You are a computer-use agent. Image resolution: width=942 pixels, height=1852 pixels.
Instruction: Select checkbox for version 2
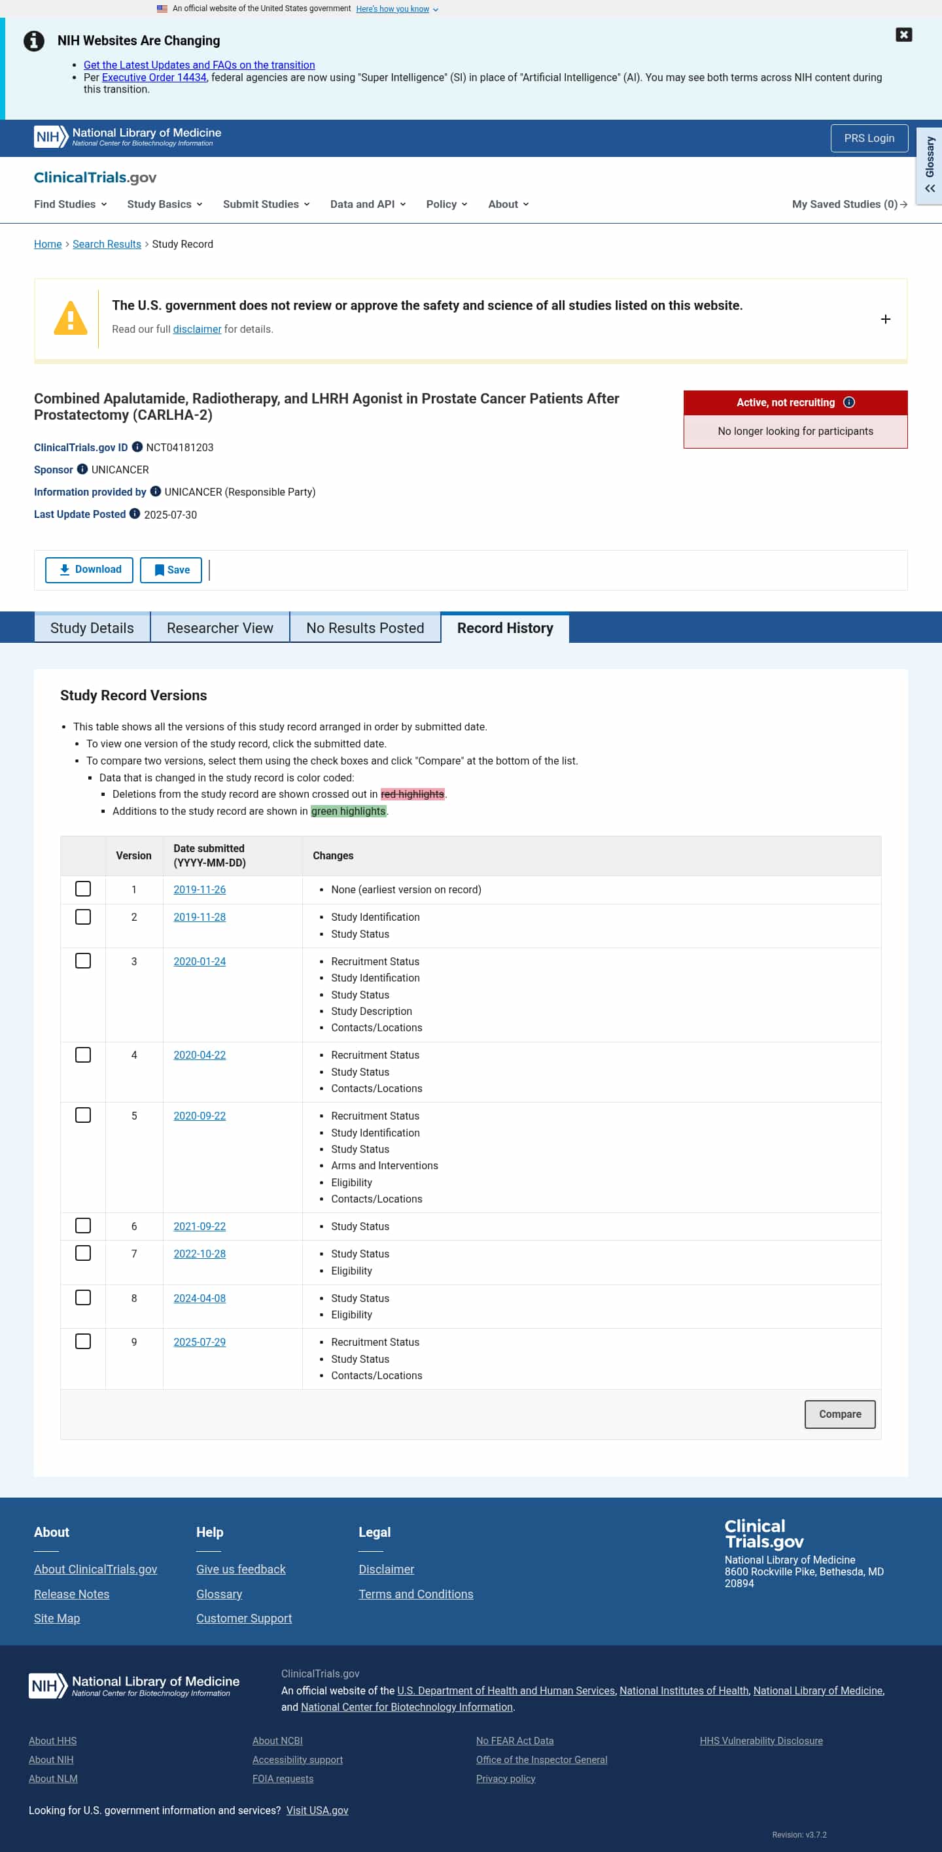click(x=84, y=917)
